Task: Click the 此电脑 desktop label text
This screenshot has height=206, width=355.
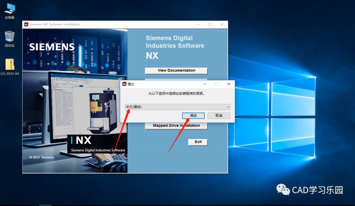Action: pos(10,17)
